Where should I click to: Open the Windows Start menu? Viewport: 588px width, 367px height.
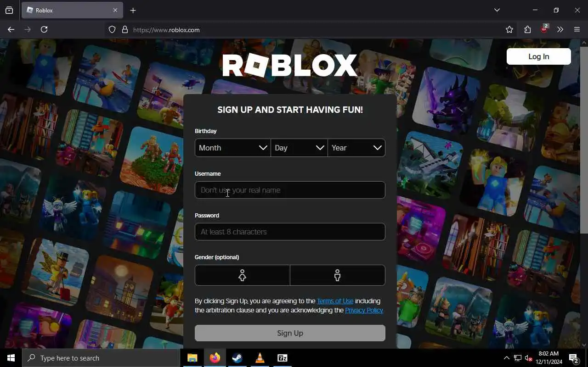[x=11, y=358]
